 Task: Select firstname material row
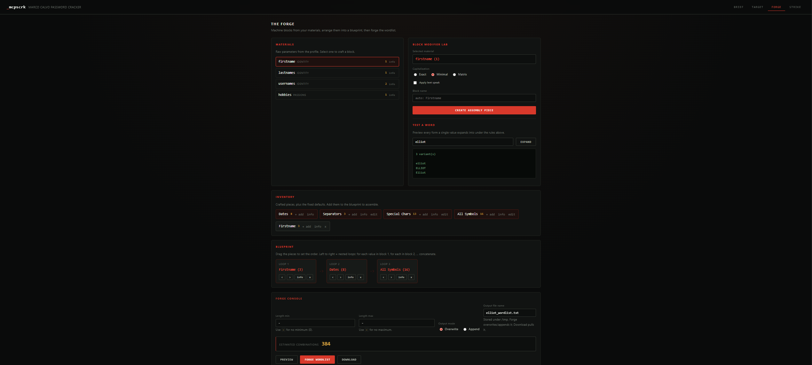click(x=337, y=62)
